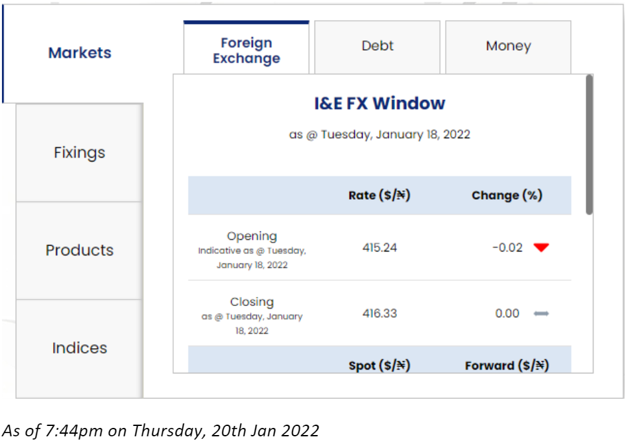Click the 0.00 closing change value
639x448 pixels.
tap(507, 314)
